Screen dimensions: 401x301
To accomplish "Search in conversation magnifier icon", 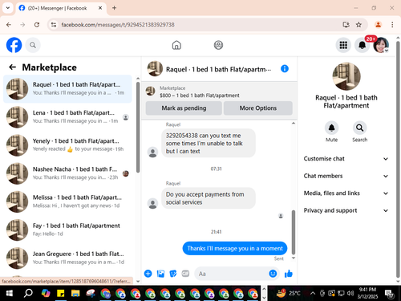I will coord(359,128).
